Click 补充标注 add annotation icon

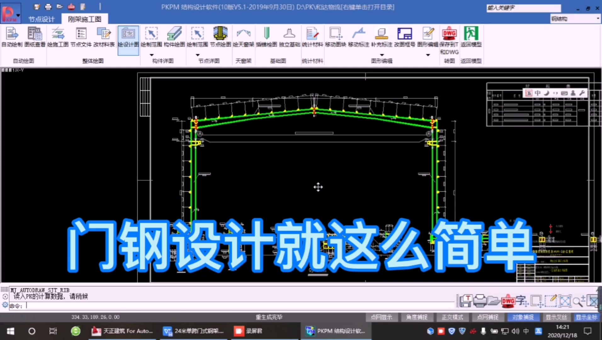[382, 37]
